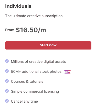Click the word 'licensing' in the features list
96x109 pixels.
click(51, 91)
